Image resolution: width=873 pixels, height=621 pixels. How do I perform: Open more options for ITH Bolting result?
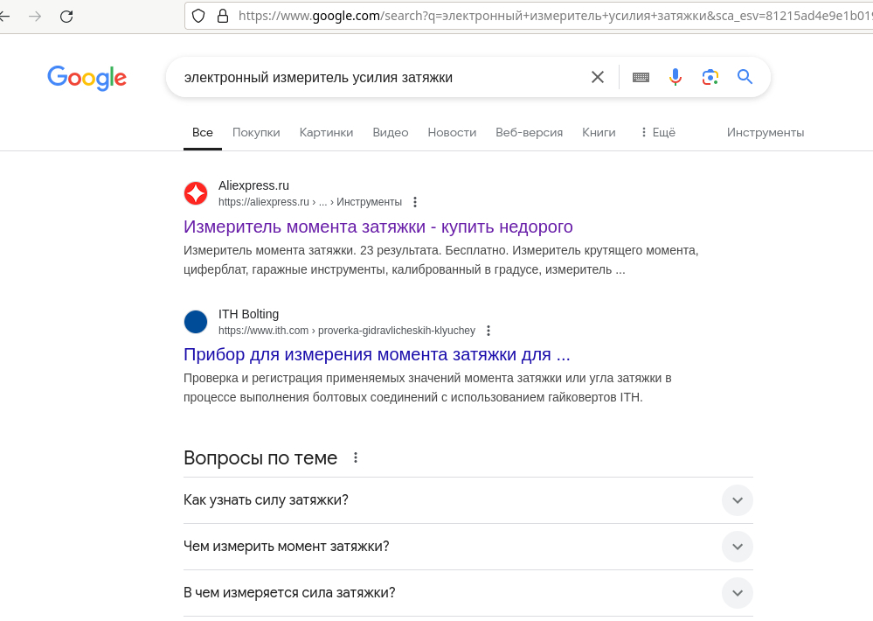coord(488,331)
